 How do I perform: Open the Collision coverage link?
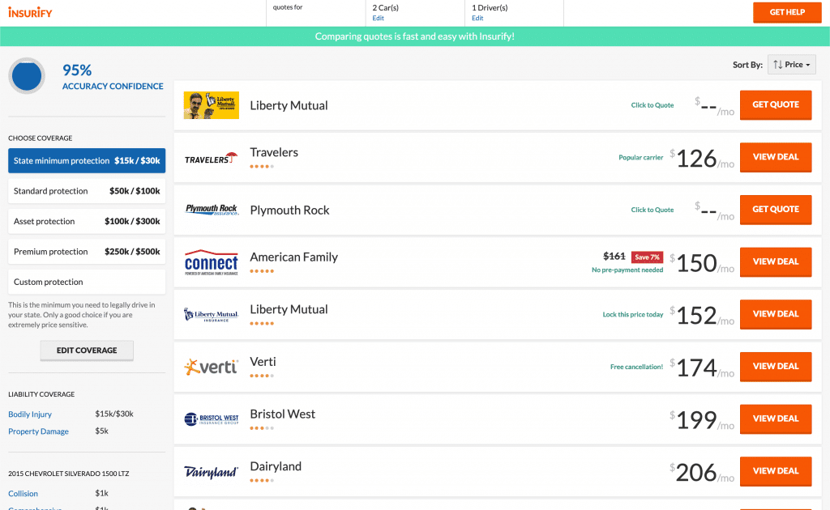click(23, 494)
